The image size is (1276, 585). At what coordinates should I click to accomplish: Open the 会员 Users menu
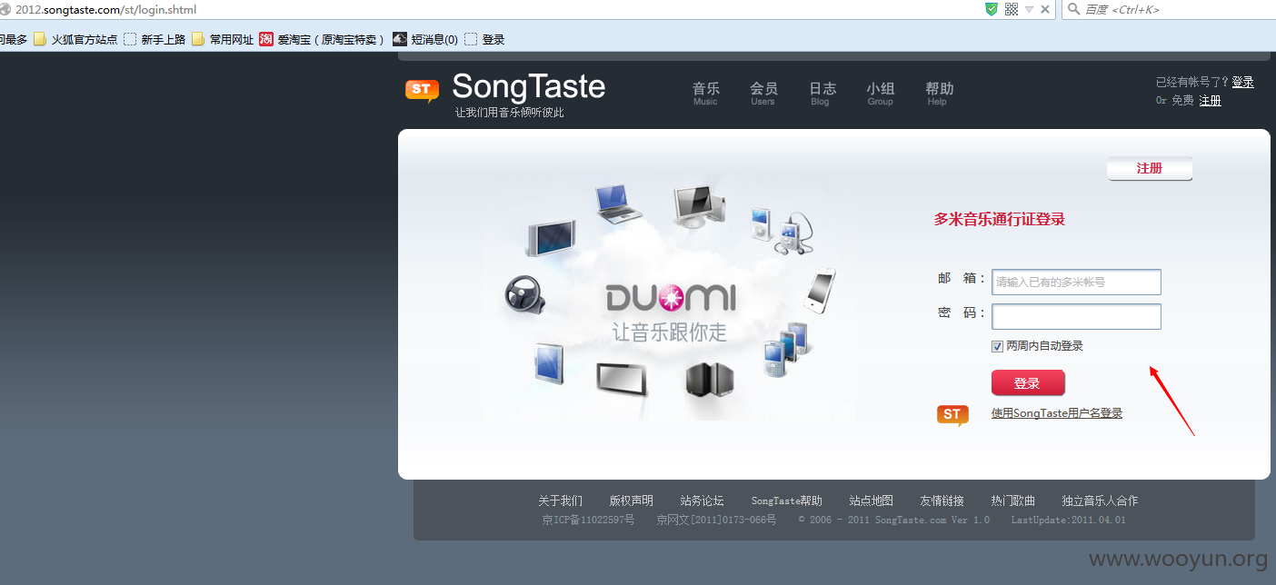click(763, 93)
